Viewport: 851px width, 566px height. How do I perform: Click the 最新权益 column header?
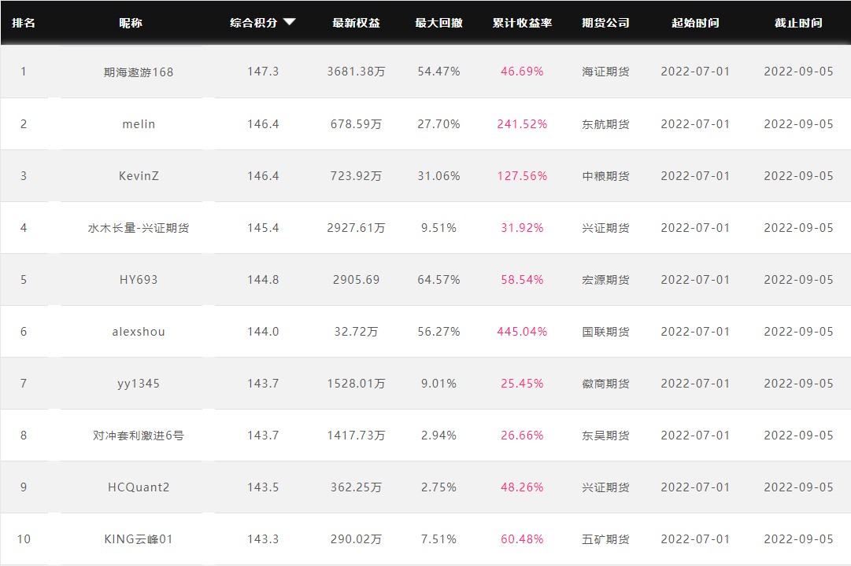(x=356, y=23)
